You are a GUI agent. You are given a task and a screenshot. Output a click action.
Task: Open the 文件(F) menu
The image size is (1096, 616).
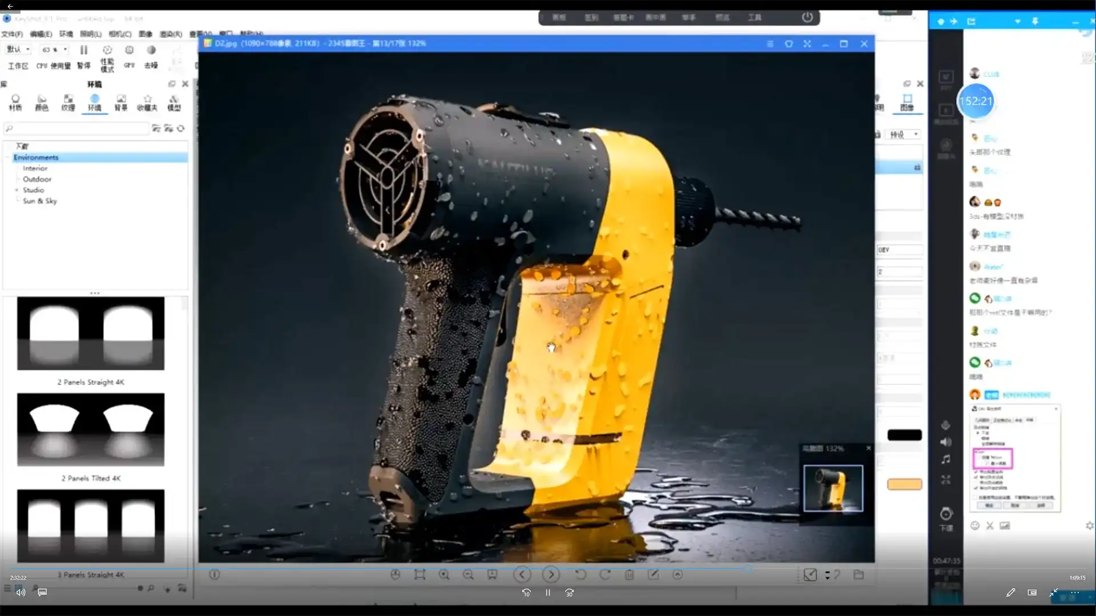12,34
